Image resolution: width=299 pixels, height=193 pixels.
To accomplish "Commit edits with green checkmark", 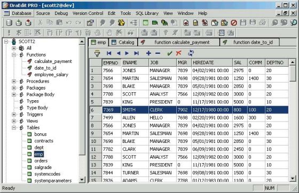I will pos(170,53).
